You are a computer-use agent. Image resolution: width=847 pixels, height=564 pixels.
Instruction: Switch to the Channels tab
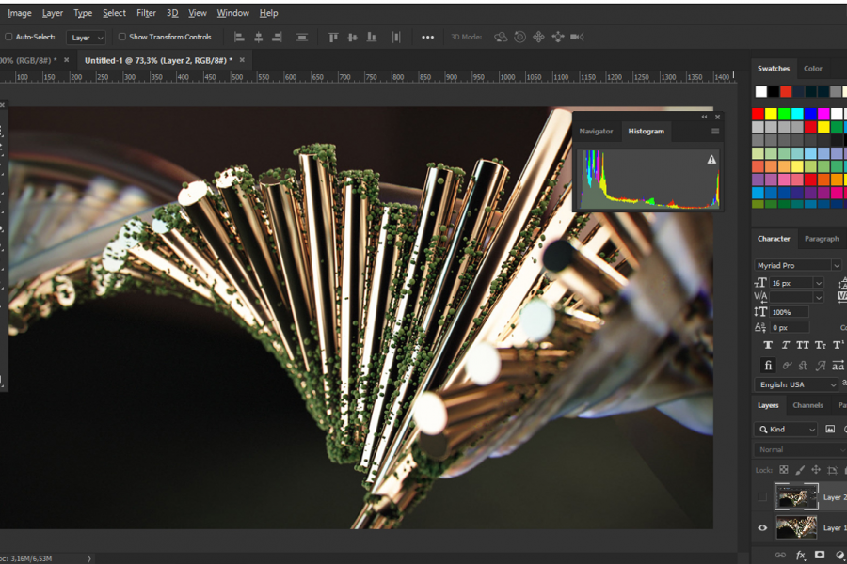coord(807,405)
